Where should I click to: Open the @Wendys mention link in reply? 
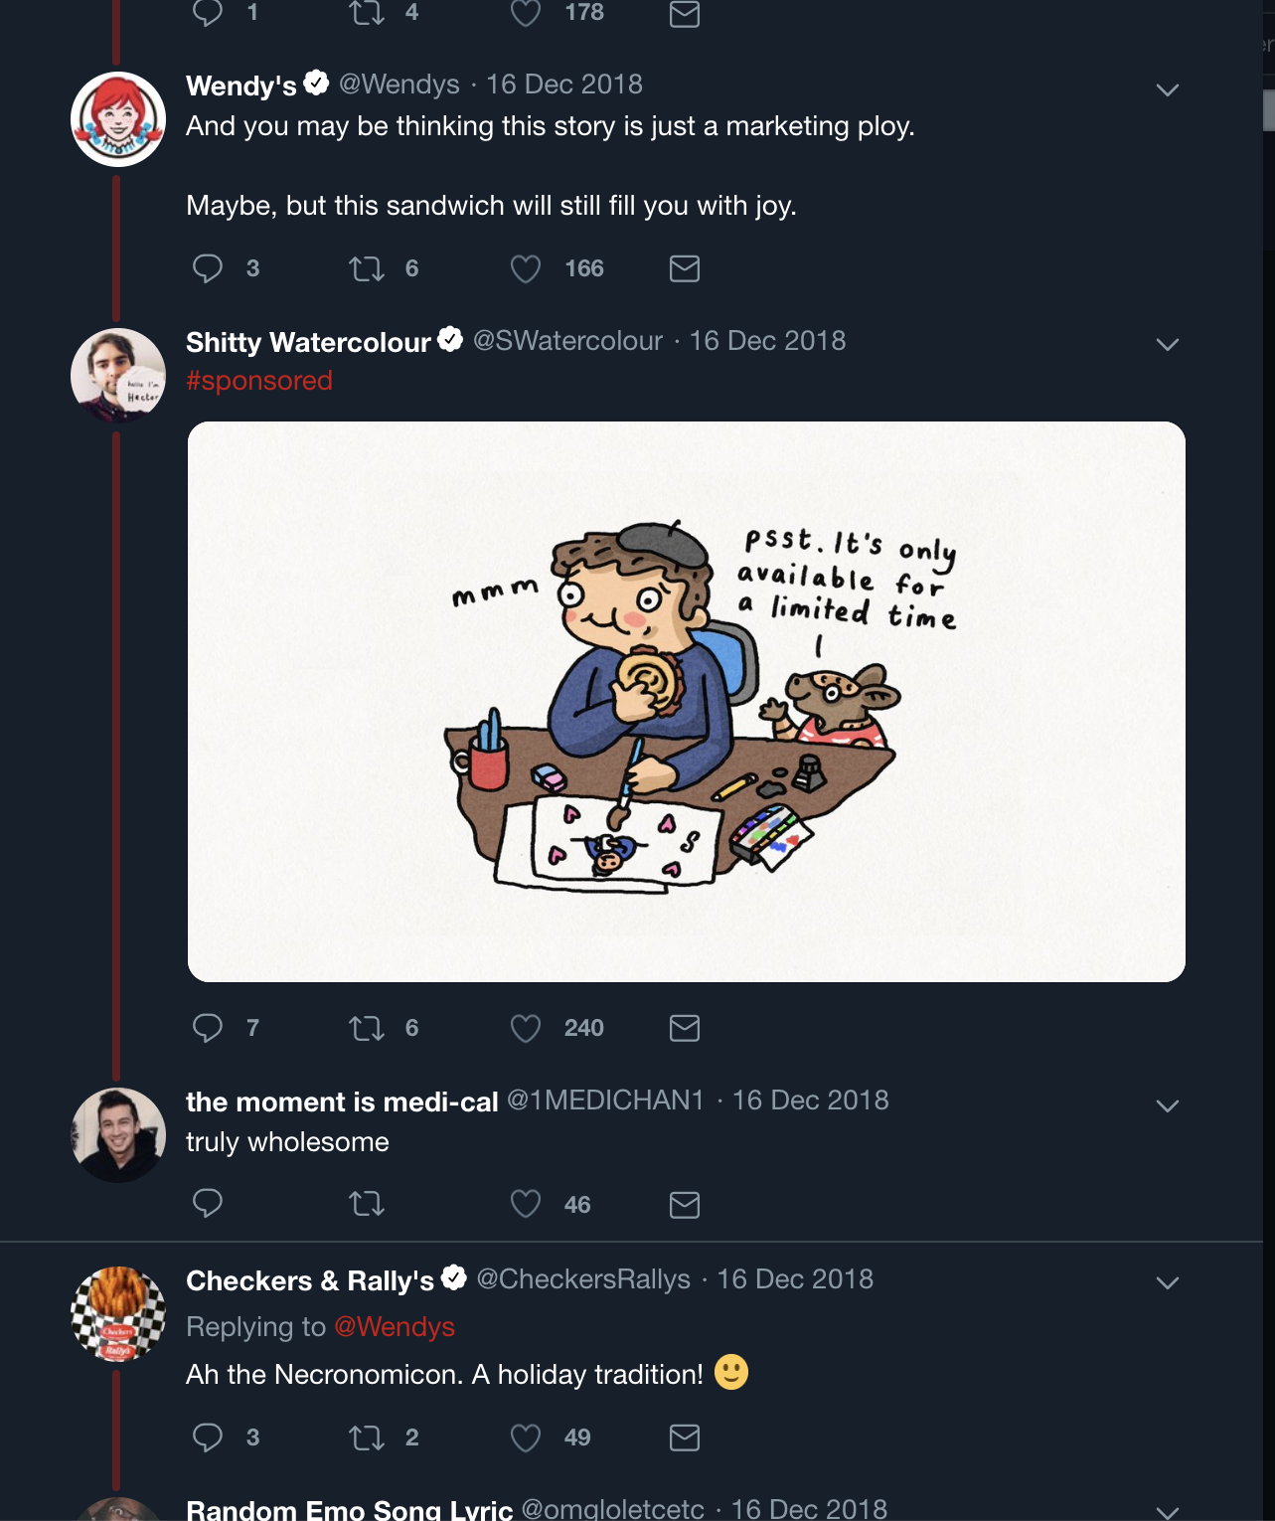point(395,1327)
